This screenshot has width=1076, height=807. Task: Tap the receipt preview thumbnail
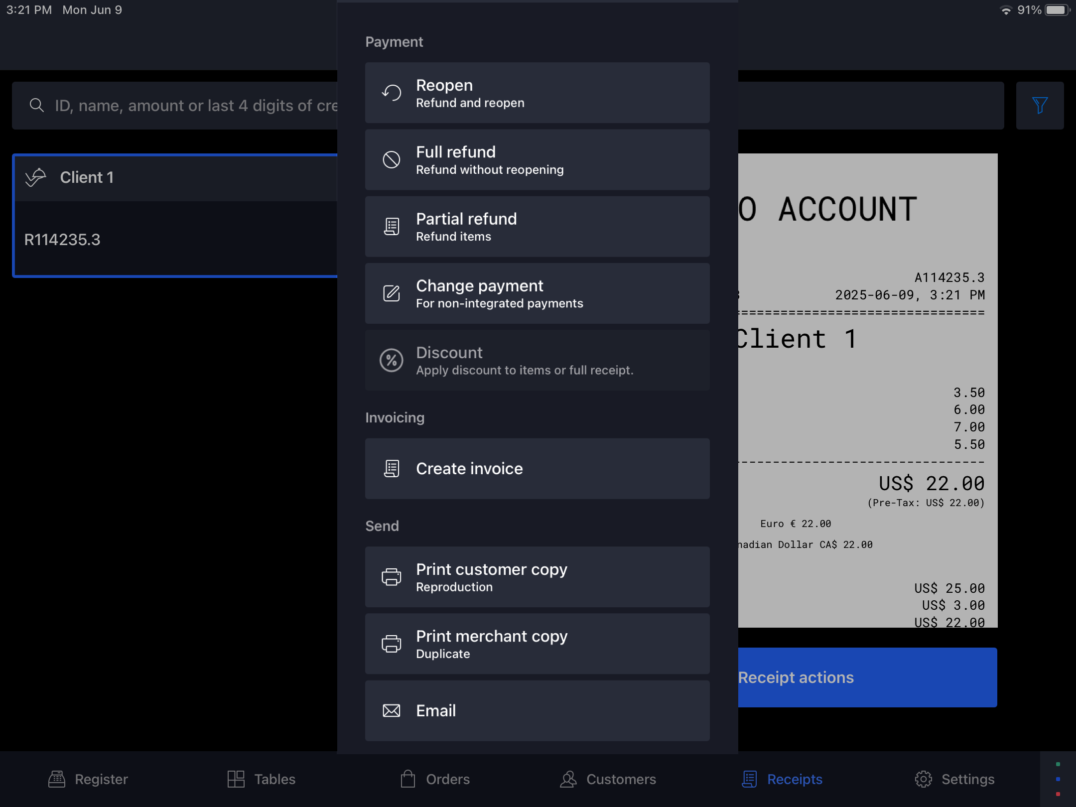click(867, 391)
